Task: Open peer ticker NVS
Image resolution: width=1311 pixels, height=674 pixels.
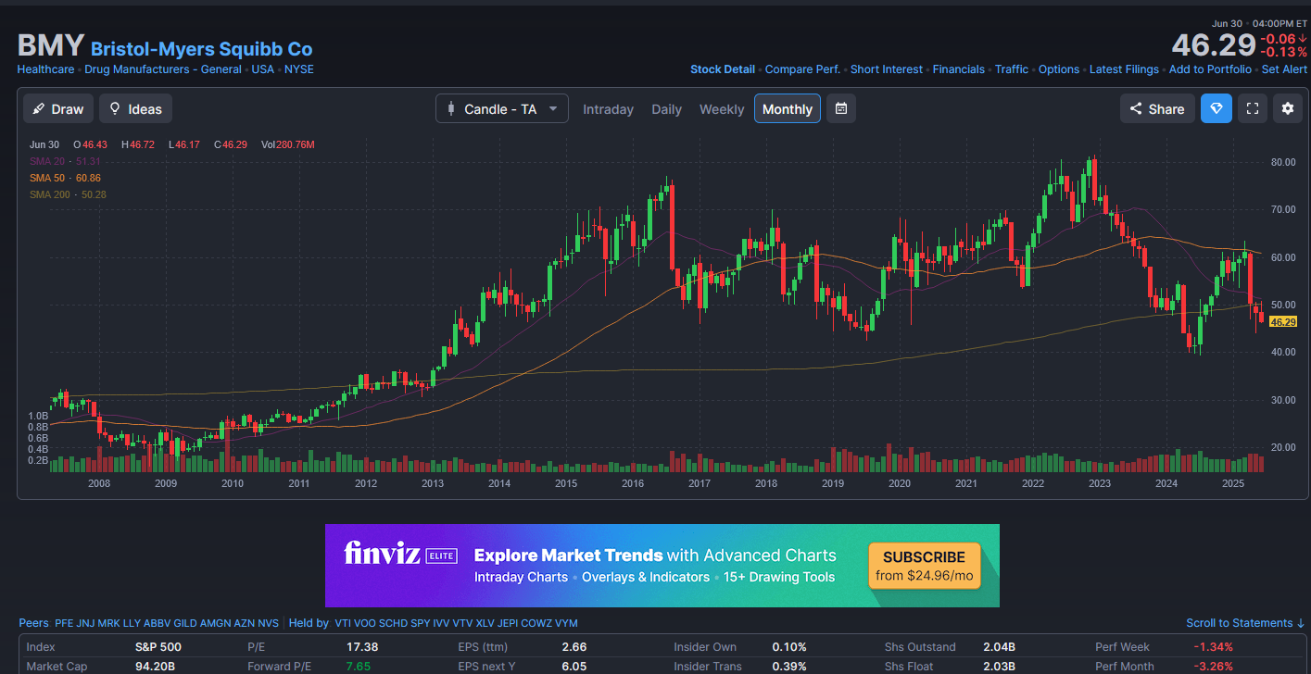Action: [x=268, y=623]
